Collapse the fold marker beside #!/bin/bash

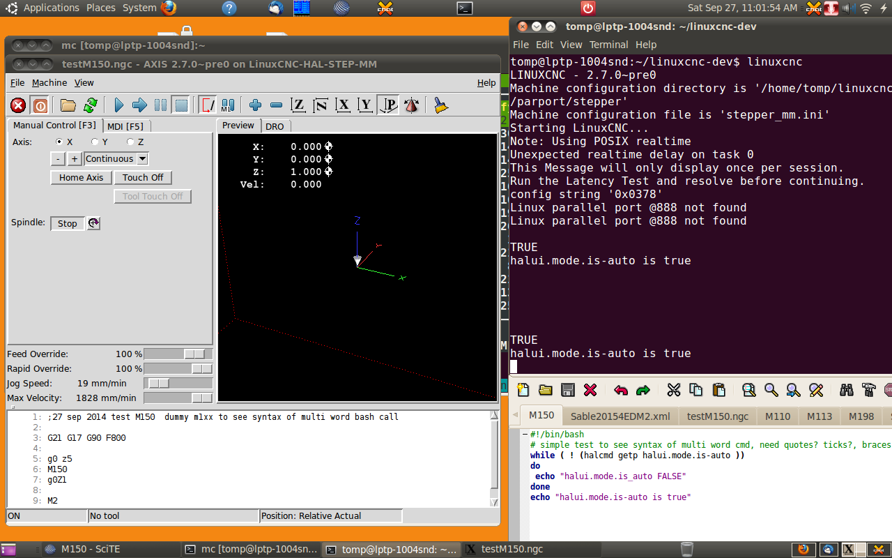pyautogui.click(x=524, y=435)
